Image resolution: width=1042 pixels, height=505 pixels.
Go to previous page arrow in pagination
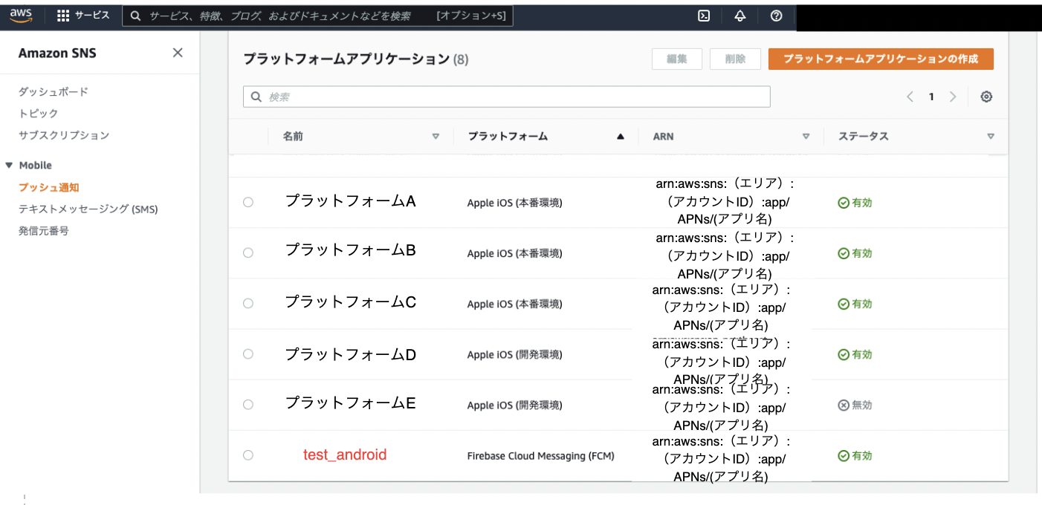tap(910, 97)
